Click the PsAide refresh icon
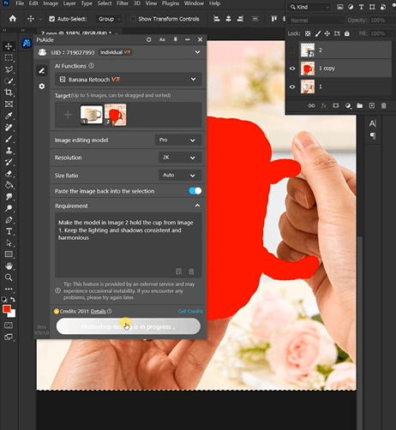 click(x=149, y=39)
